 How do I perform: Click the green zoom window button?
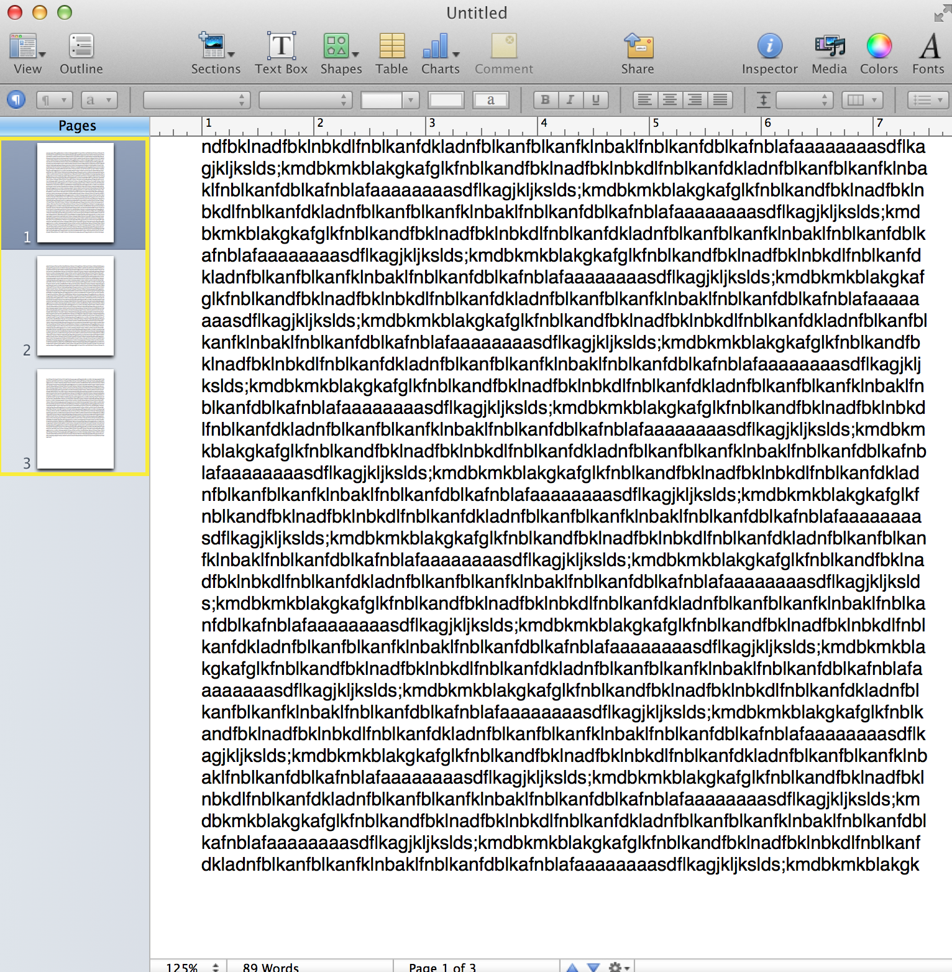click(x=65, y=12)
